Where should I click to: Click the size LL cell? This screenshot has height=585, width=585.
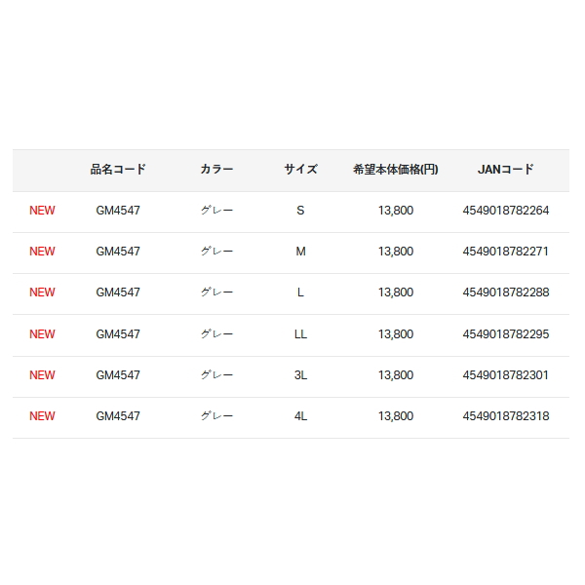click(300, 333)
